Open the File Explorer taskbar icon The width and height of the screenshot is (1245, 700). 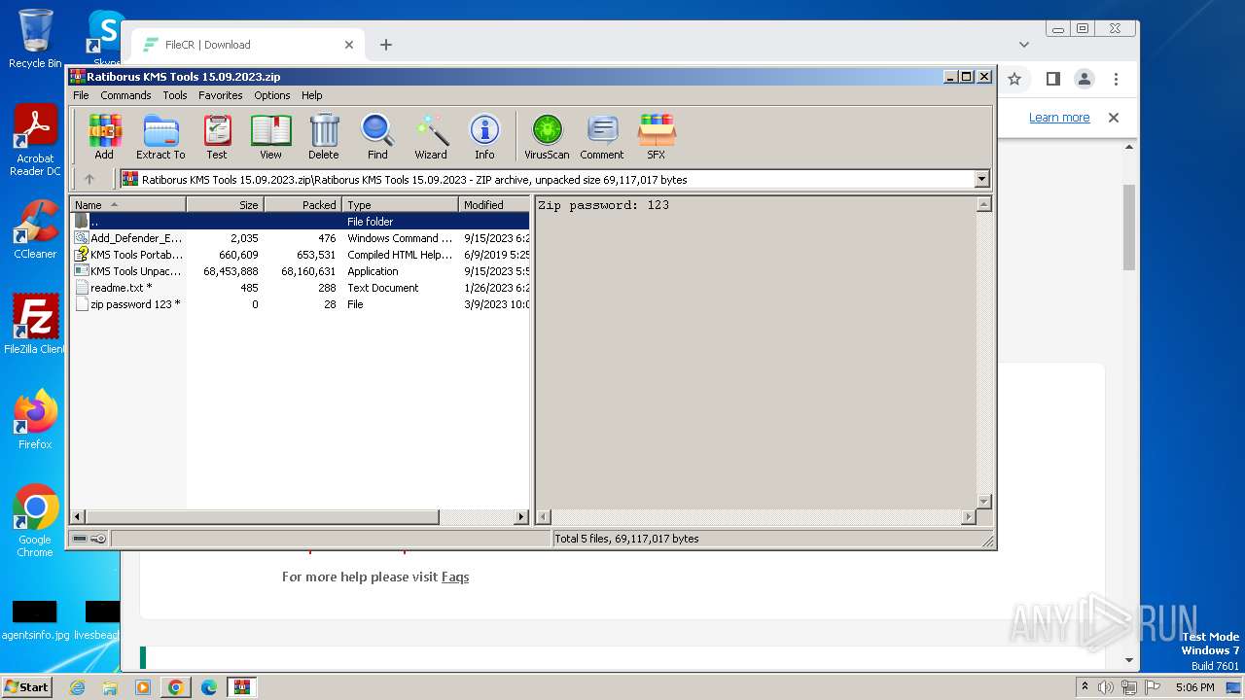click(110, 687)
